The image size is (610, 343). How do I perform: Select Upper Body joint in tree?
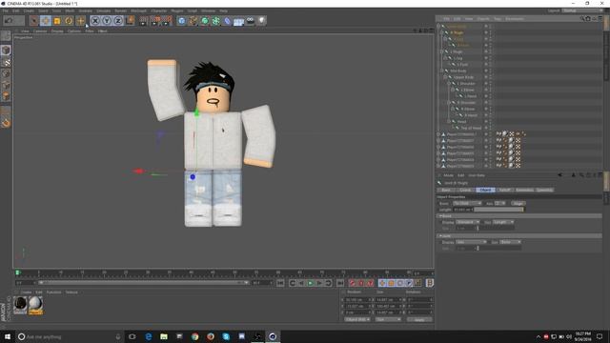tap(464, 77)
